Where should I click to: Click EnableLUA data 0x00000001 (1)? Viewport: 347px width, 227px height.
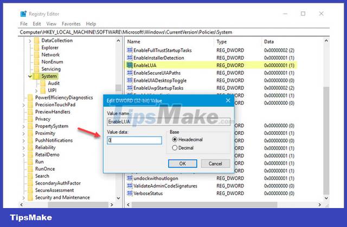tap(279, 65)
